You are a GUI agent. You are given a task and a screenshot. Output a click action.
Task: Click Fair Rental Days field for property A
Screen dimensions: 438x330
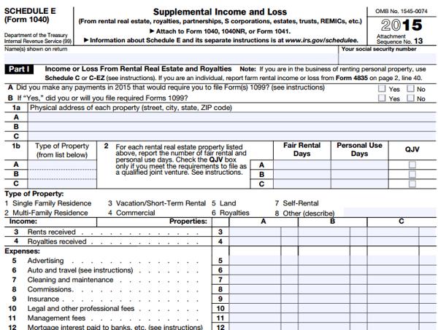point(302,165)
